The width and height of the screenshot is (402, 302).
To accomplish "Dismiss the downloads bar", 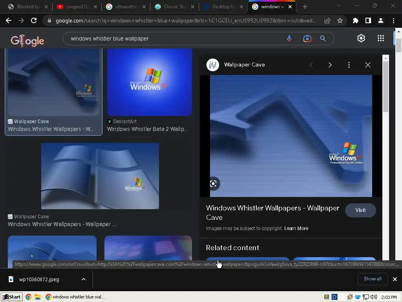I will pos(395,279).
